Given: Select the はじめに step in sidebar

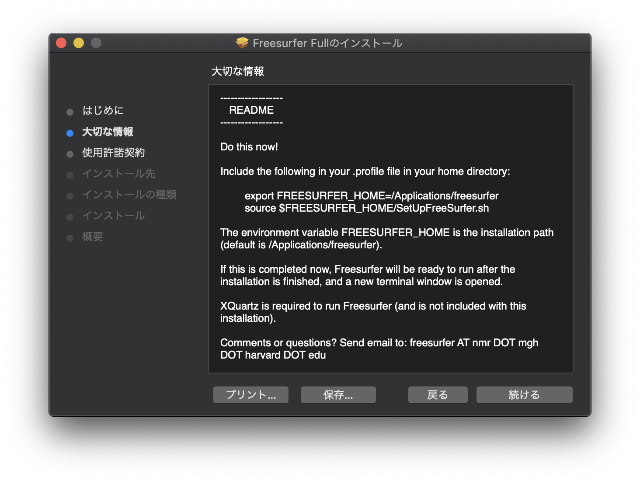Looking at the screenshot, I should [103, 111].
